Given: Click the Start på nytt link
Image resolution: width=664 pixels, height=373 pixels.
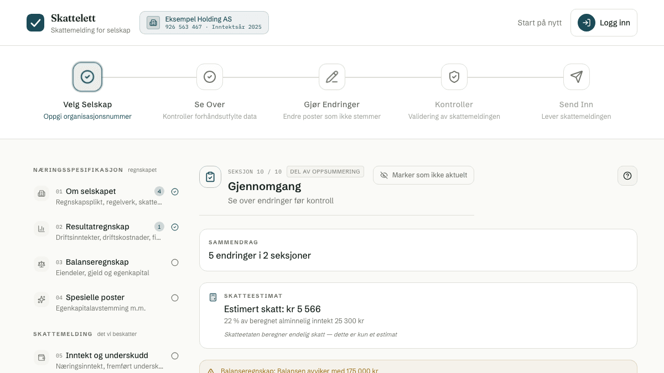Looking at the screenshot, I should [x=539, y=23].
